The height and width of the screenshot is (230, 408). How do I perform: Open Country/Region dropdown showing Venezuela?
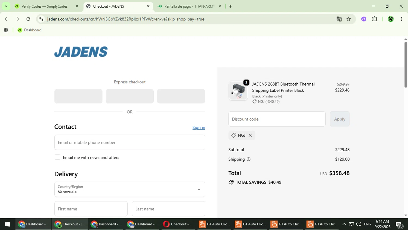click(x=130, y=189)
